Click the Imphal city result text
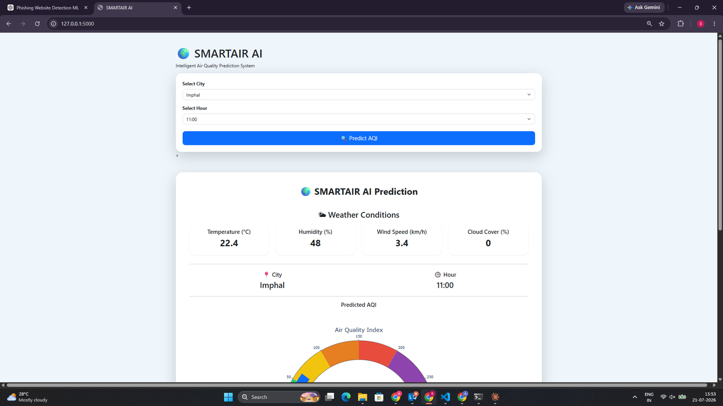 pyautogui.click(x=272, y=285)
